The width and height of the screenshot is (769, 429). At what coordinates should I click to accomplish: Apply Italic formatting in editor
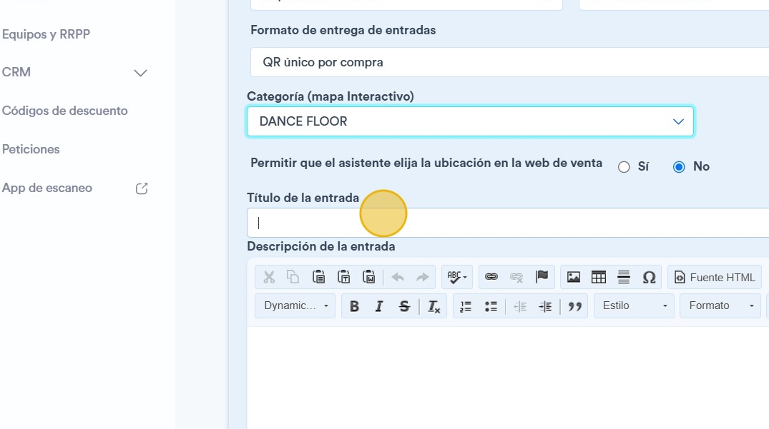tap(378, 306)
